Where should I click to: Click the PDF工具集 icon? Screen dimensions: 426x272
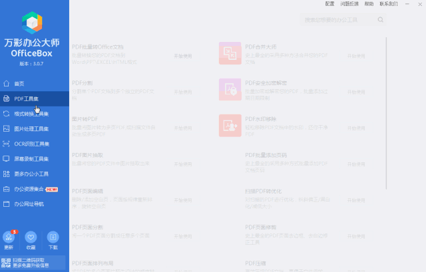point(6,99)
